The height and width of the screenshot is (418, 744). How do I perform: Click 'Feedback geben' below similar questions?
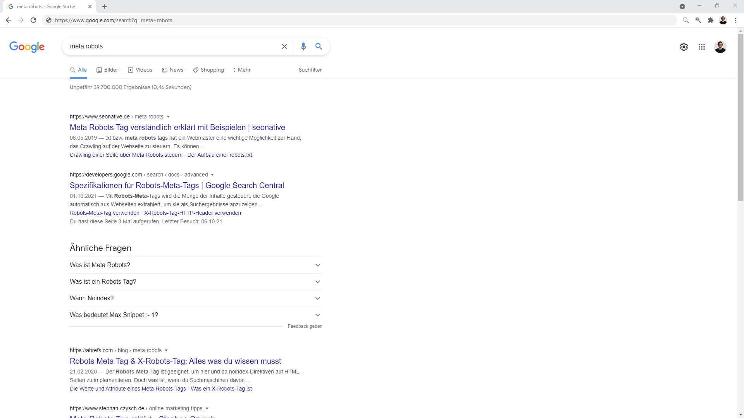tap(305, 326)
